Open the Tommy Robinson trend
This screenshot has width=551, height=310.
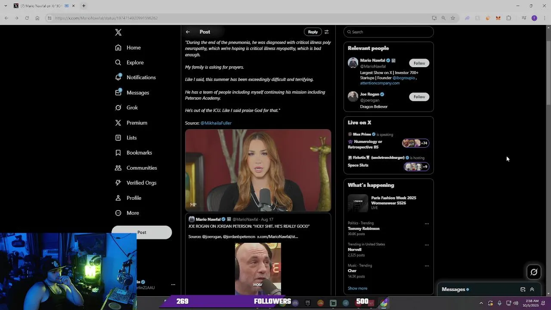(x=364, y=229)
